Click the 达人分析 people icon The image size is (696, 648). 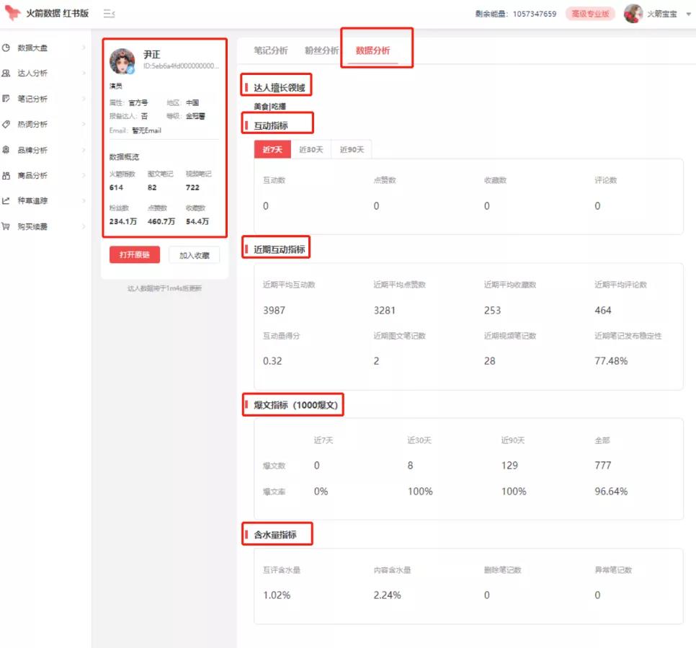tap(6, 73)
